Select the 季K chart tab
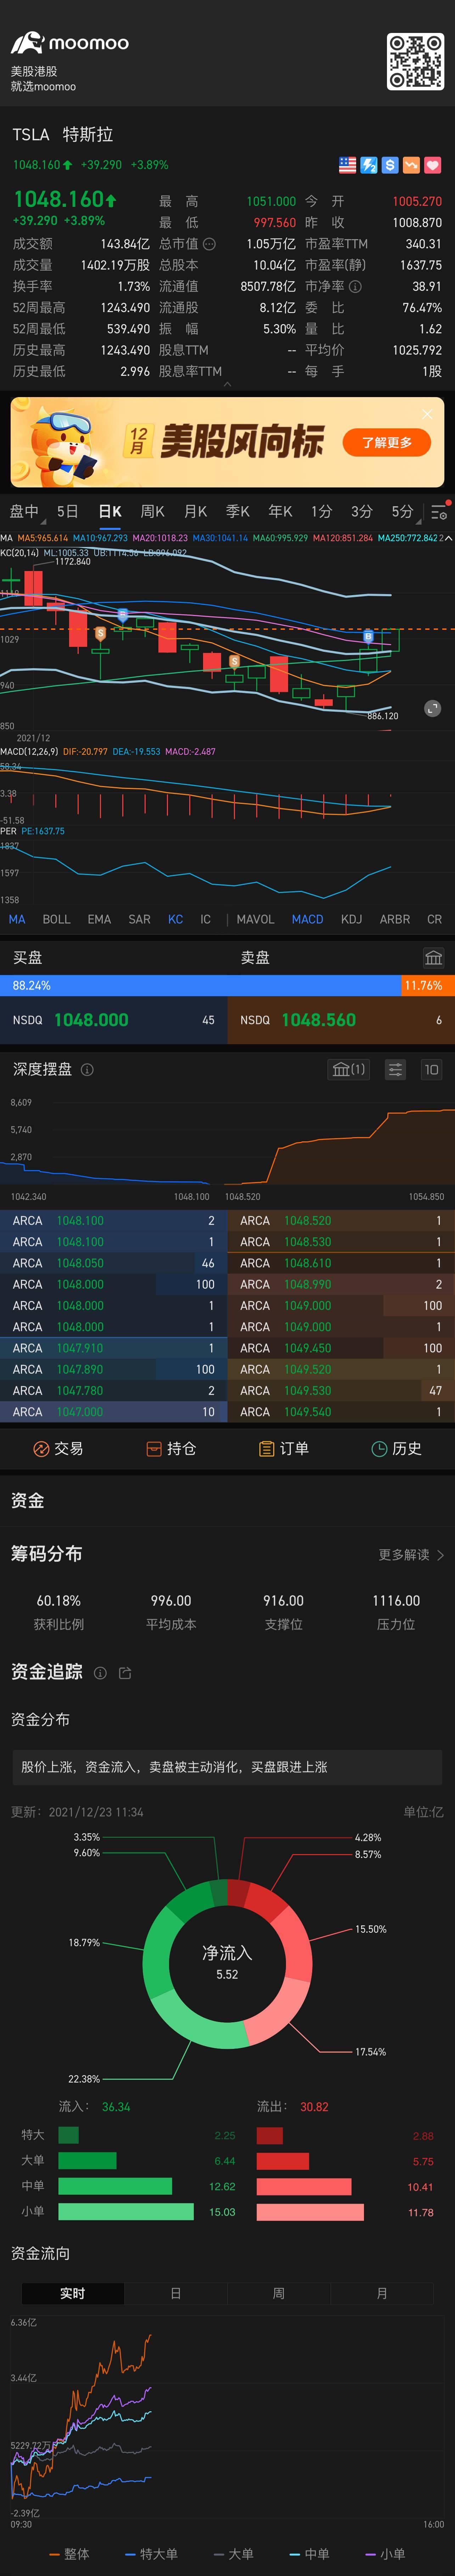The width and height of the screenshot is (455, 2576). (238, 512)
